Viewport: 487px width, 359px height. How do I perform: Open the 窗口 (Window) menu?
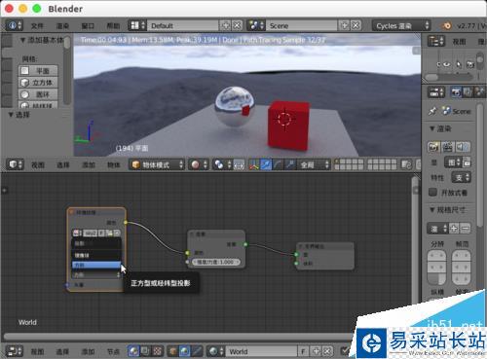(x=88, y=25)
